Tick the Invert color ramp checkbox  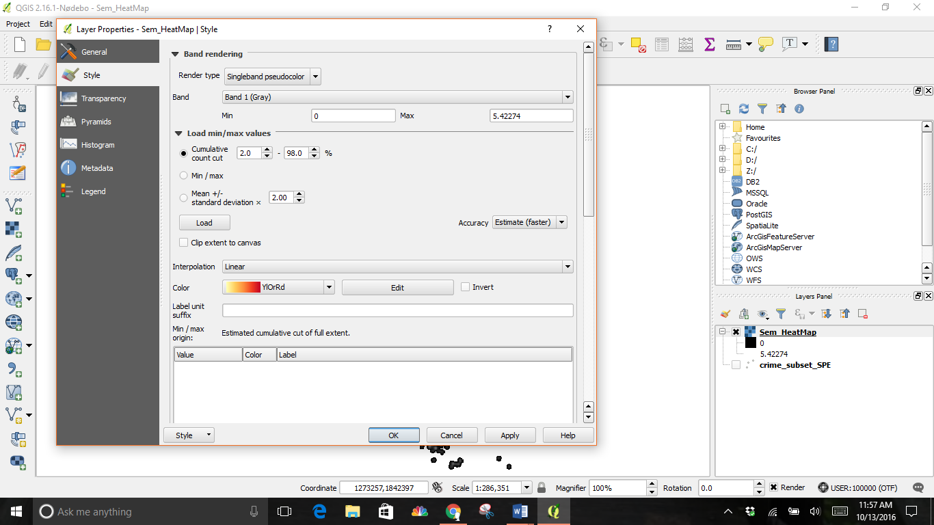pyautogui.click(x=466, y=287)
